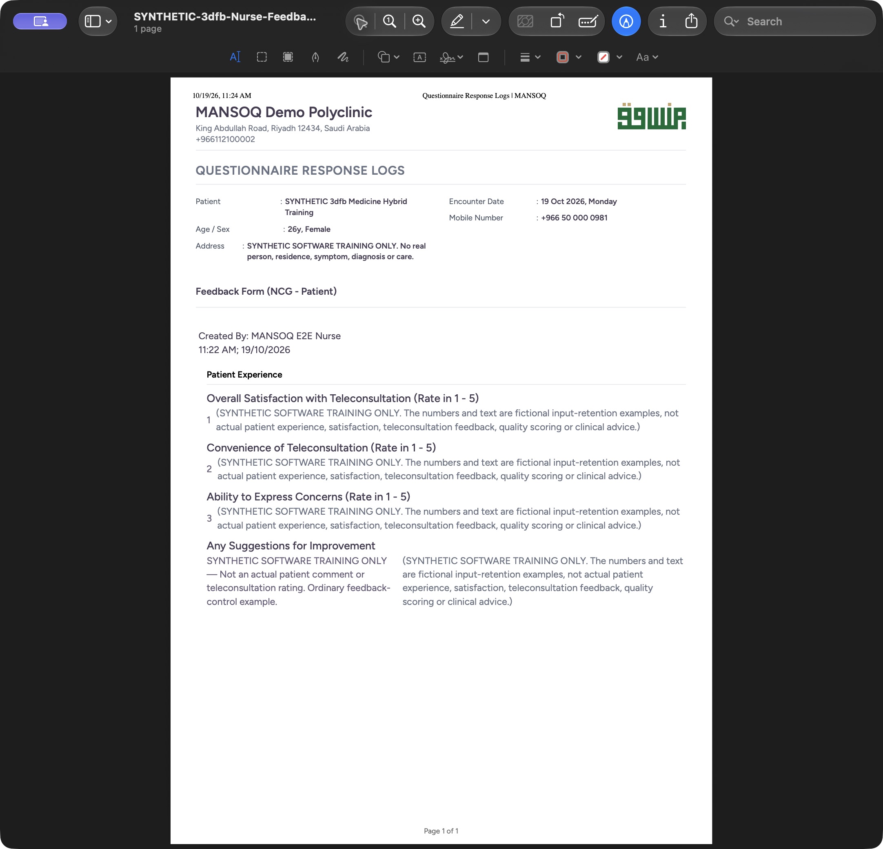Click the mobile number +966 50 000 0981
This screenshot has height=849, width=883.
[x=574, y=218]
